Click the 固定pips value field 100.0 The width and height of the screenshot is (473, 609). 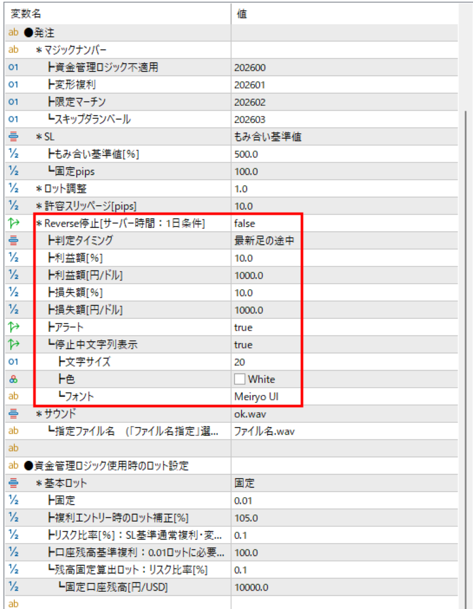[248, 171]
